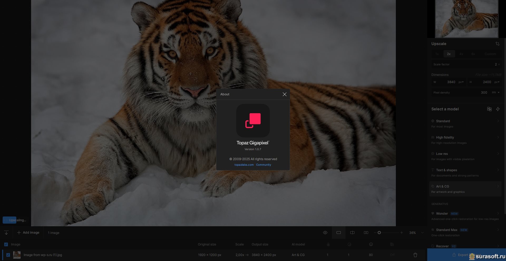The height and width of the screenshot is (261, 506).
Task: Switch to split view layout
Action: [352, 233]
